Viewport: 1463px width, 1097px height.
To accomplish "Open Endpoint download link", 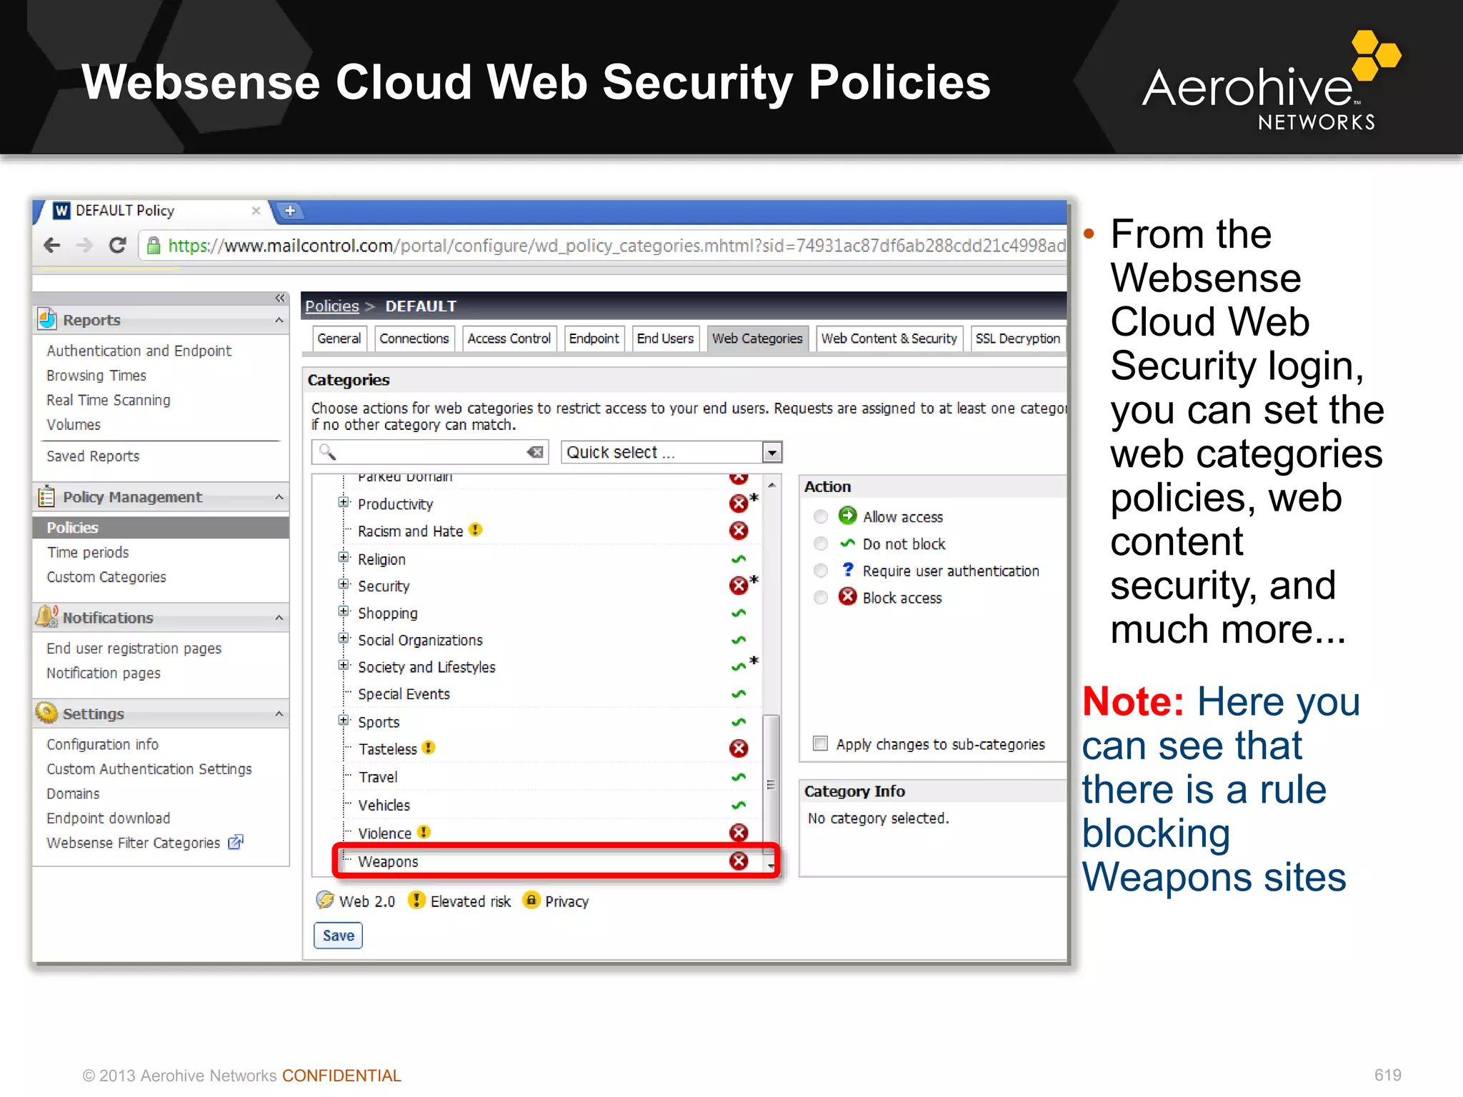I will pos(109,818).
